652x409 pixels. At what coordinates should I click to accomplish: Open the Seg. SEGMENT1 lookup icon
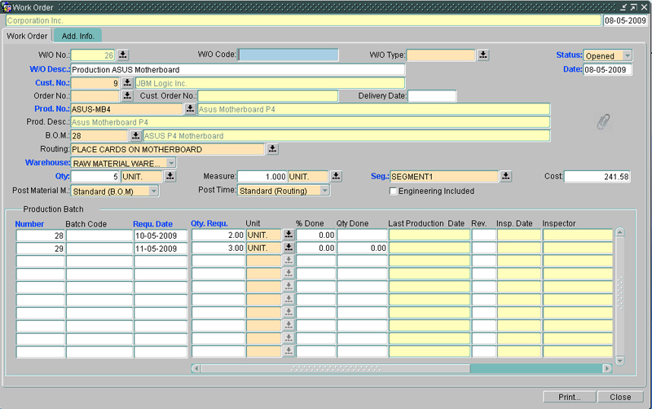pos(505,177)
